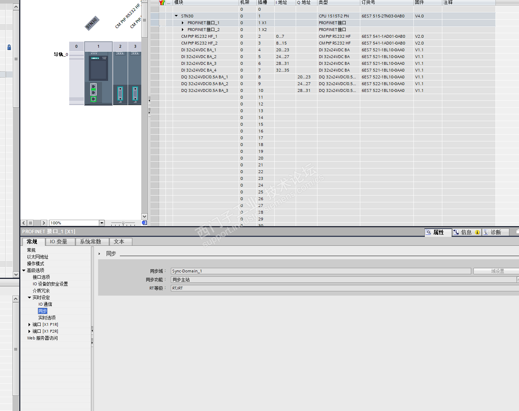Click the diagnostic wrench icon in the table header
The image size is (519, 411).
pyautogui.click(x=162, y=2)
